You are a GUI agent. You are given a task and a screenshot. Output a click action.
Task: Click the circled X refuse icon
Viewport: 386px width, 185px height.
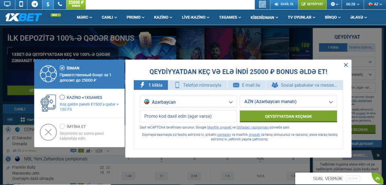point(48,132)
